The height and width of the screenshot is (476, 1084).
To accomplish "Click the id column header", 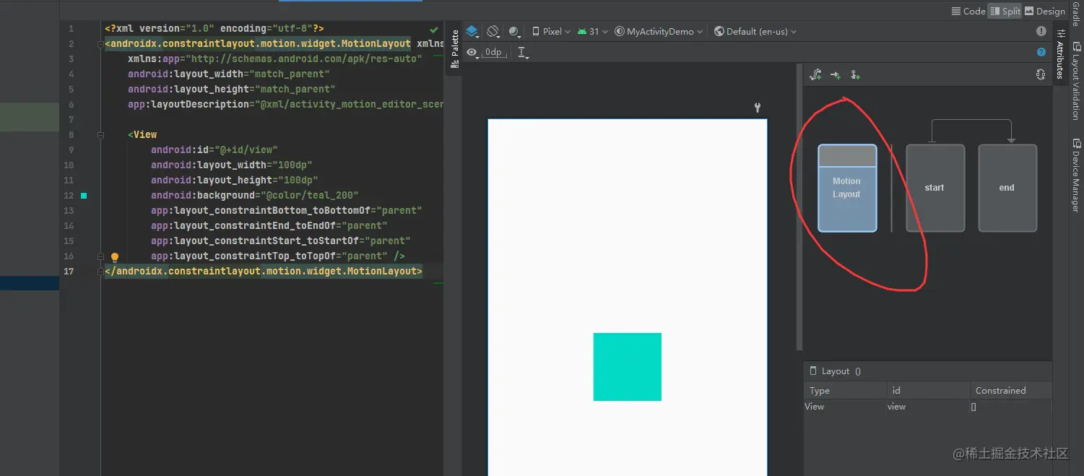I will [928, 390].
